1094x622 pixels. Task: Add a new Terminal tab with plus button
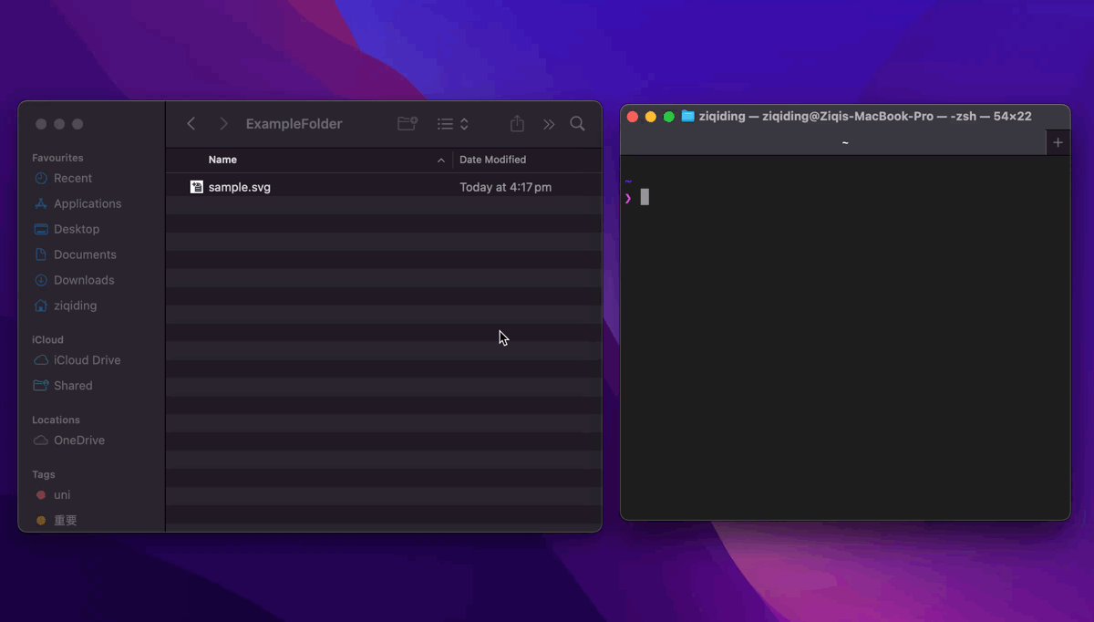[1058, 142]
